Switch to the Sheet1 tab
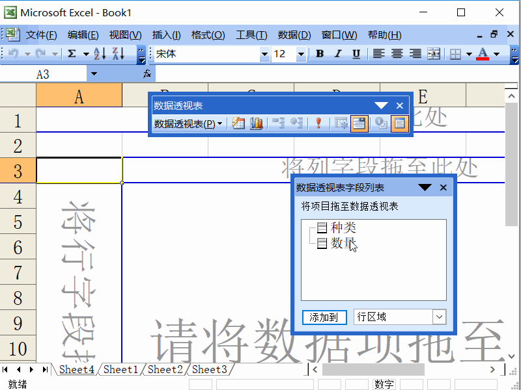The width and height of the screenshot is (521, 390). [x=120, y=369]
